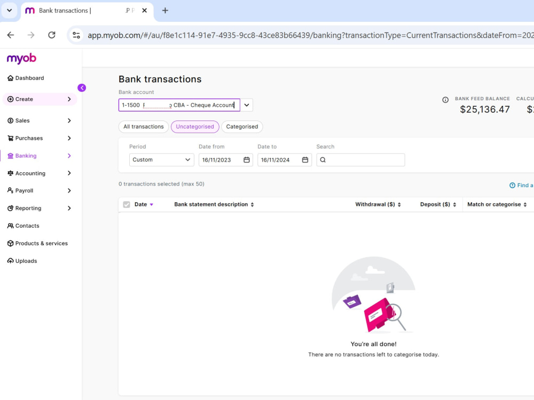Select the Uncategorised filter

[x=195, y=126]
